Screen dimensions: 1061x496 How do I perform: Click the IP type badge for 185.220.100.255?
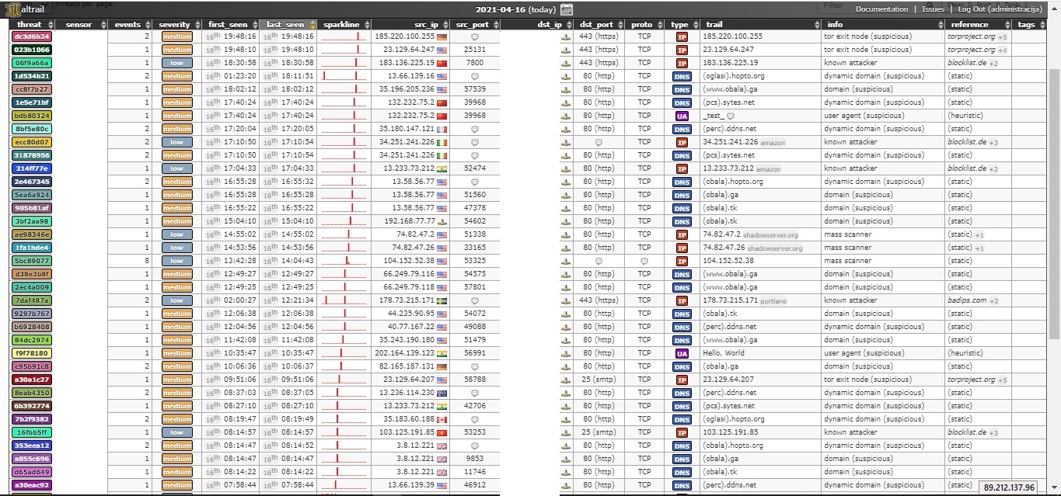click(x=682, y=36)
